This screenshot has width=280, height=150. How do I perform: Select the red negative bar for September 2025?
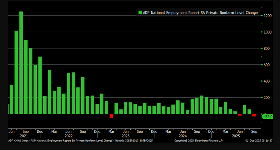254,115
